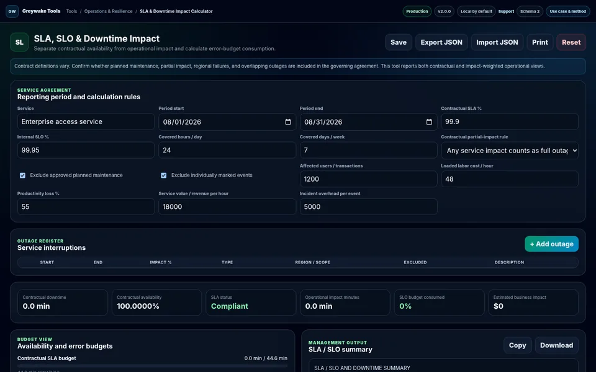The height and width of the screenshot is (372, 596).
Task: Go to Operations & Resilience breadcrumb
Action: click(x=108, y=11)
